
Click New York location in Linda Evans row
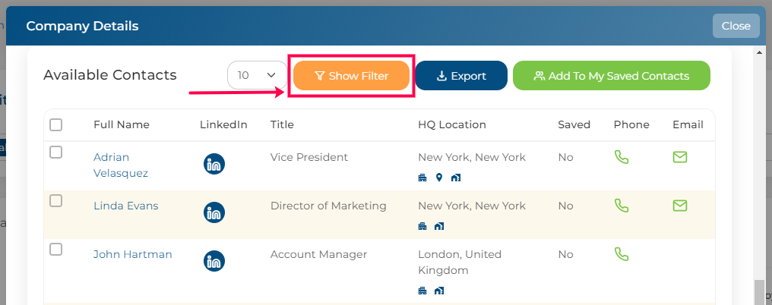tap(472, 206)
